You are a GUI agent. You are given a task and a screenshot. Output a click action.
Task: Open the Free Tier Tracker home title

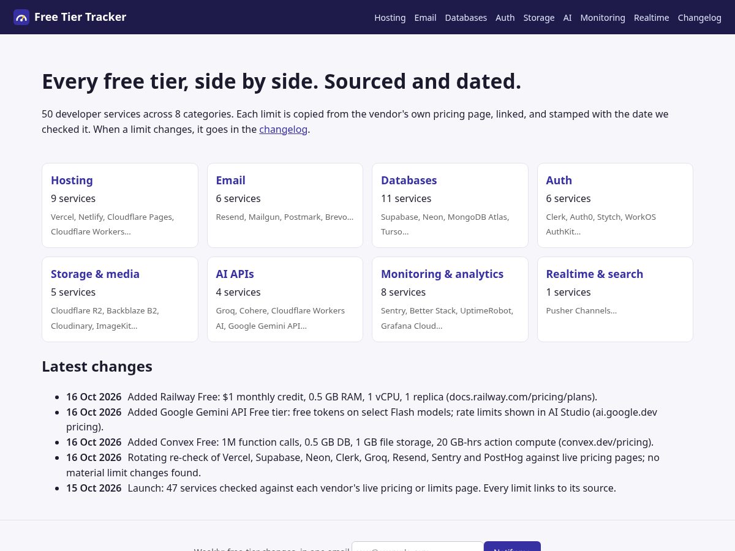(80, 17)
